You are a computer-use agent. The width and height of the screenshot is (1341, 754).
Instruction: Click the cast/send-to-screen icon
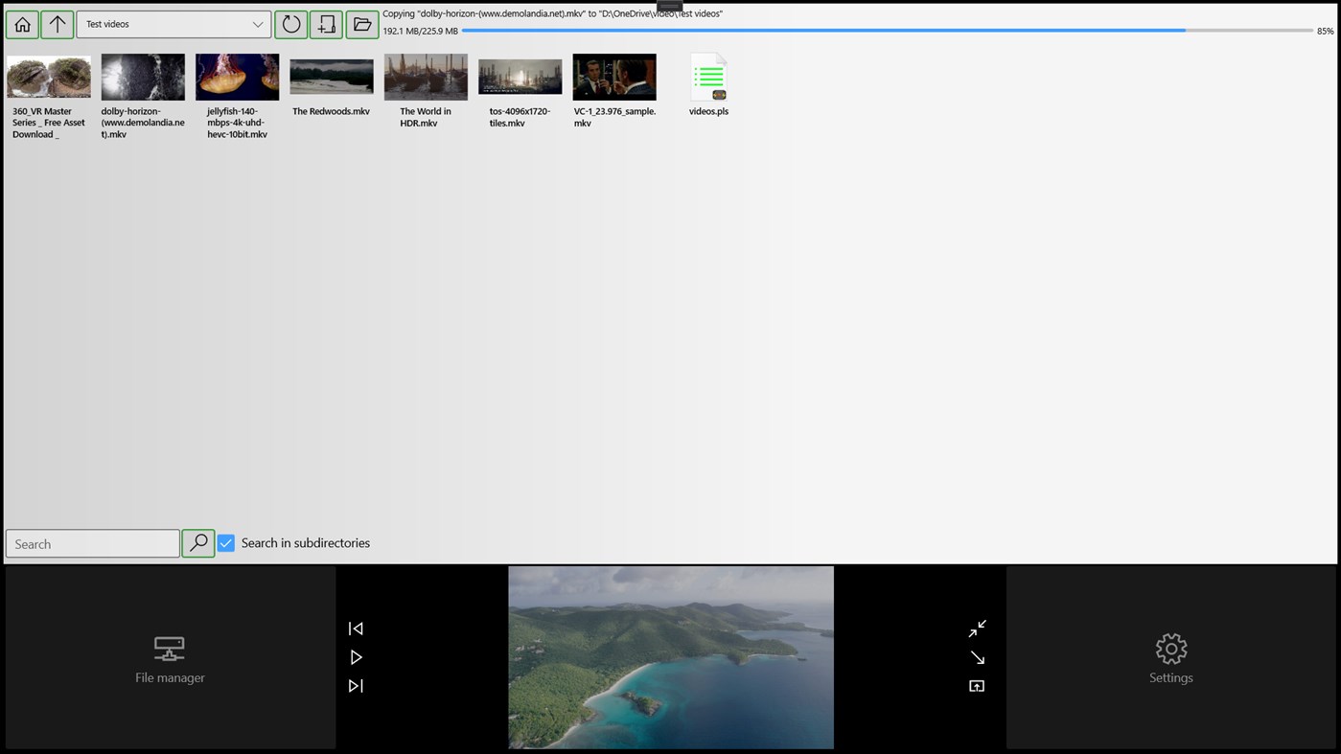click(977, 685)
